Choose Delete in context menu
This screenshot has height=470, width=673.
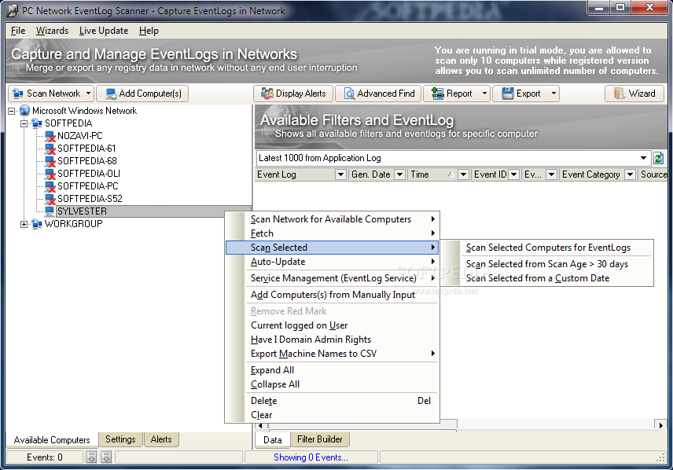(x=333, y=401)
